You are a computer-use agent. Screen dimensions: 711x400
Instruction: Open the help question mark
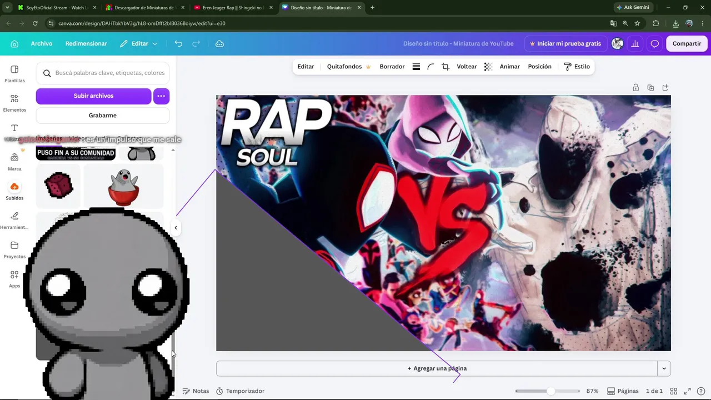[x=700, y=391]
